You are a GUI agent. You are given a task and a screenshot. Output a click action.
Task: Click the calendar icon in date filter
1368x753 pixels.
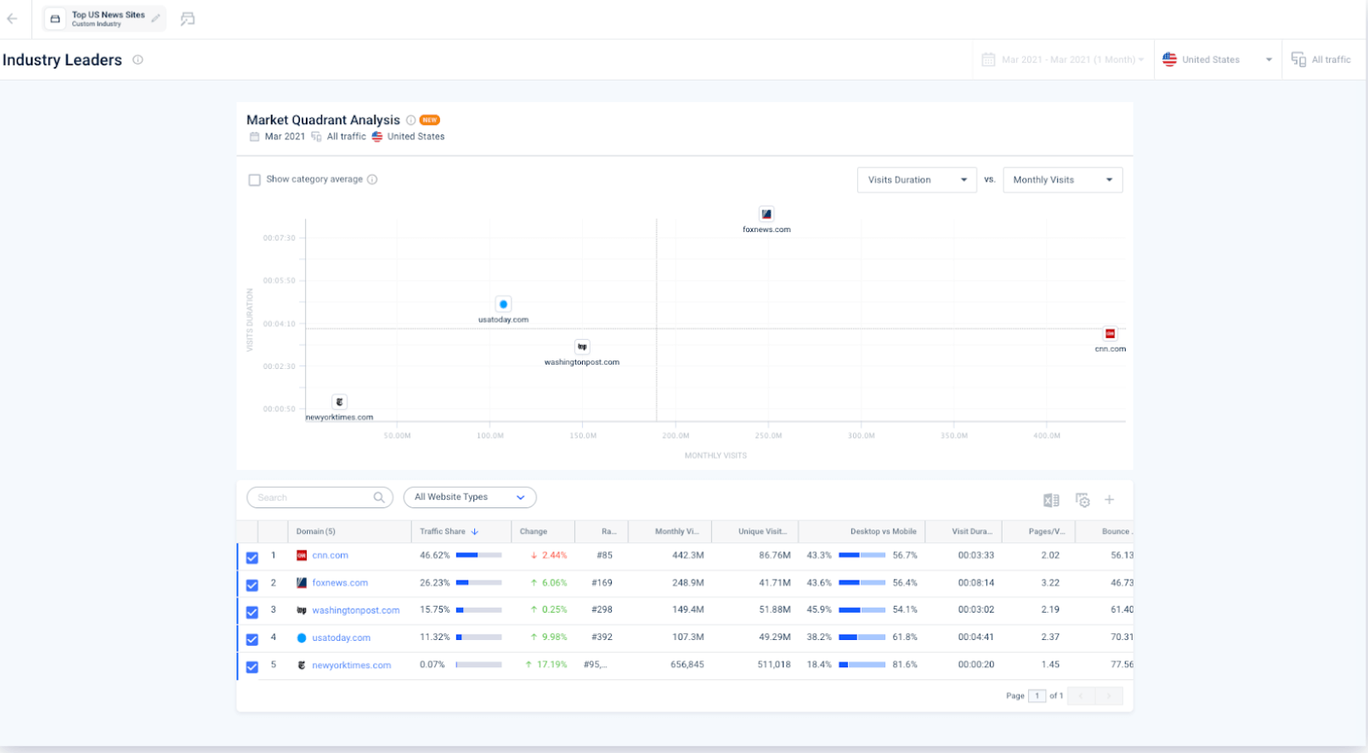(x=988, y=59)
